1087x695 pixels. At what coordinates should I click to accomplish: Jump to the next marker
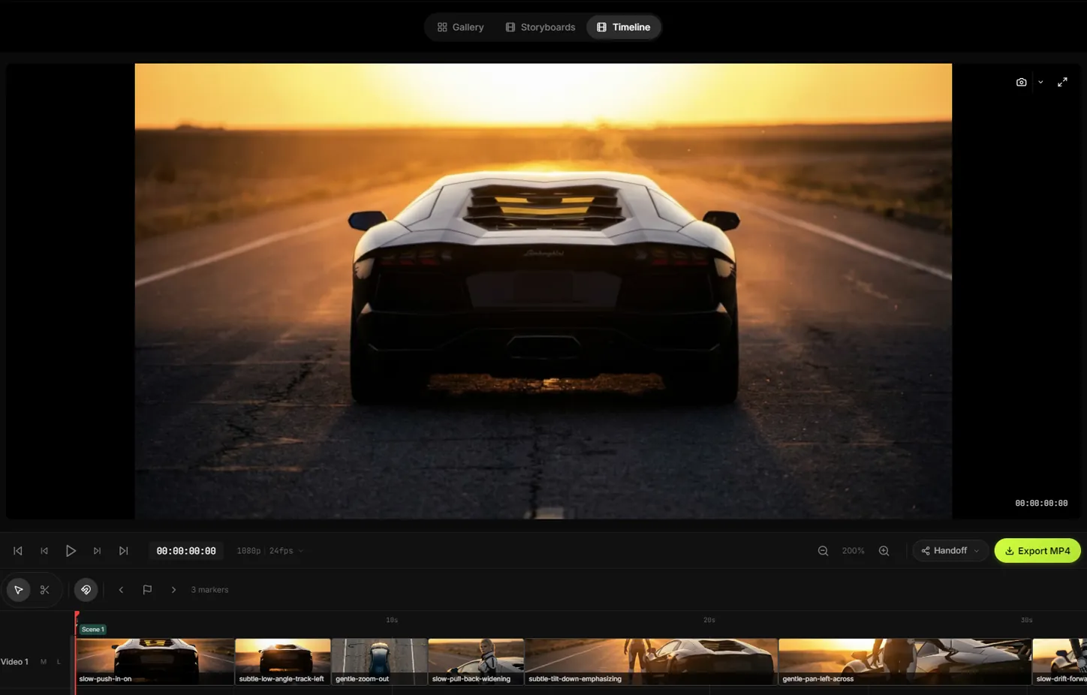click(x=173, y=589)
